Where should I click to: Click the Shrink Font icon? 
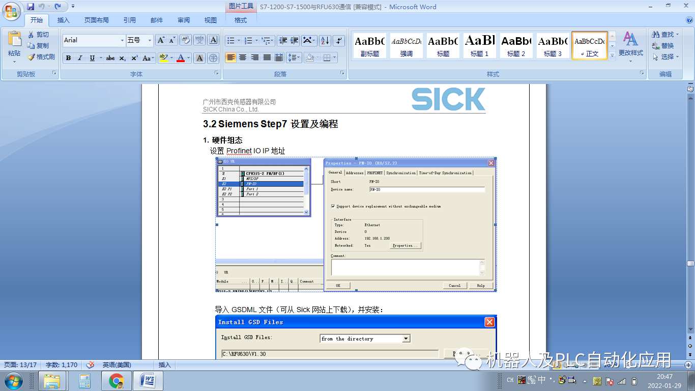[172, 40]
